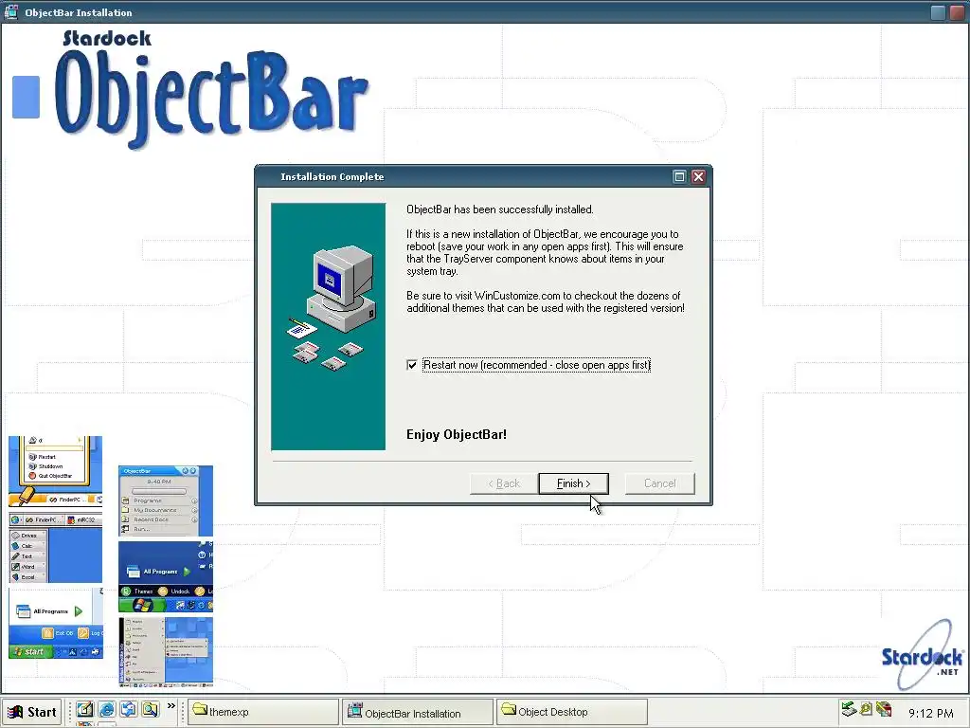Click the window button left of the close button
The height and width of the screenshot is (728, 970).
tap(938, 12)
